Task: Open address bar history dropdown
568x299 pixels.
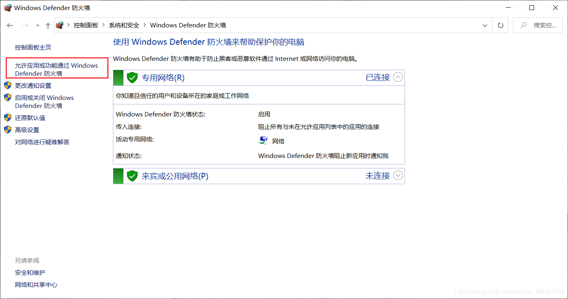Action: (485, 25)
